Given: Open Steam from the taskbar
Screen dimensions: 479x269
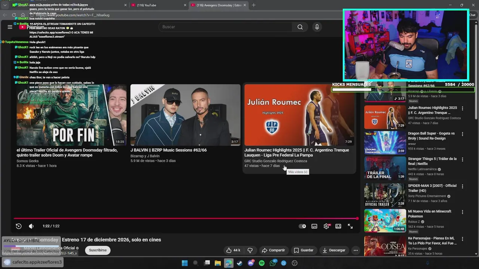Looking at the screenshot, I should (x=239, y=263).
